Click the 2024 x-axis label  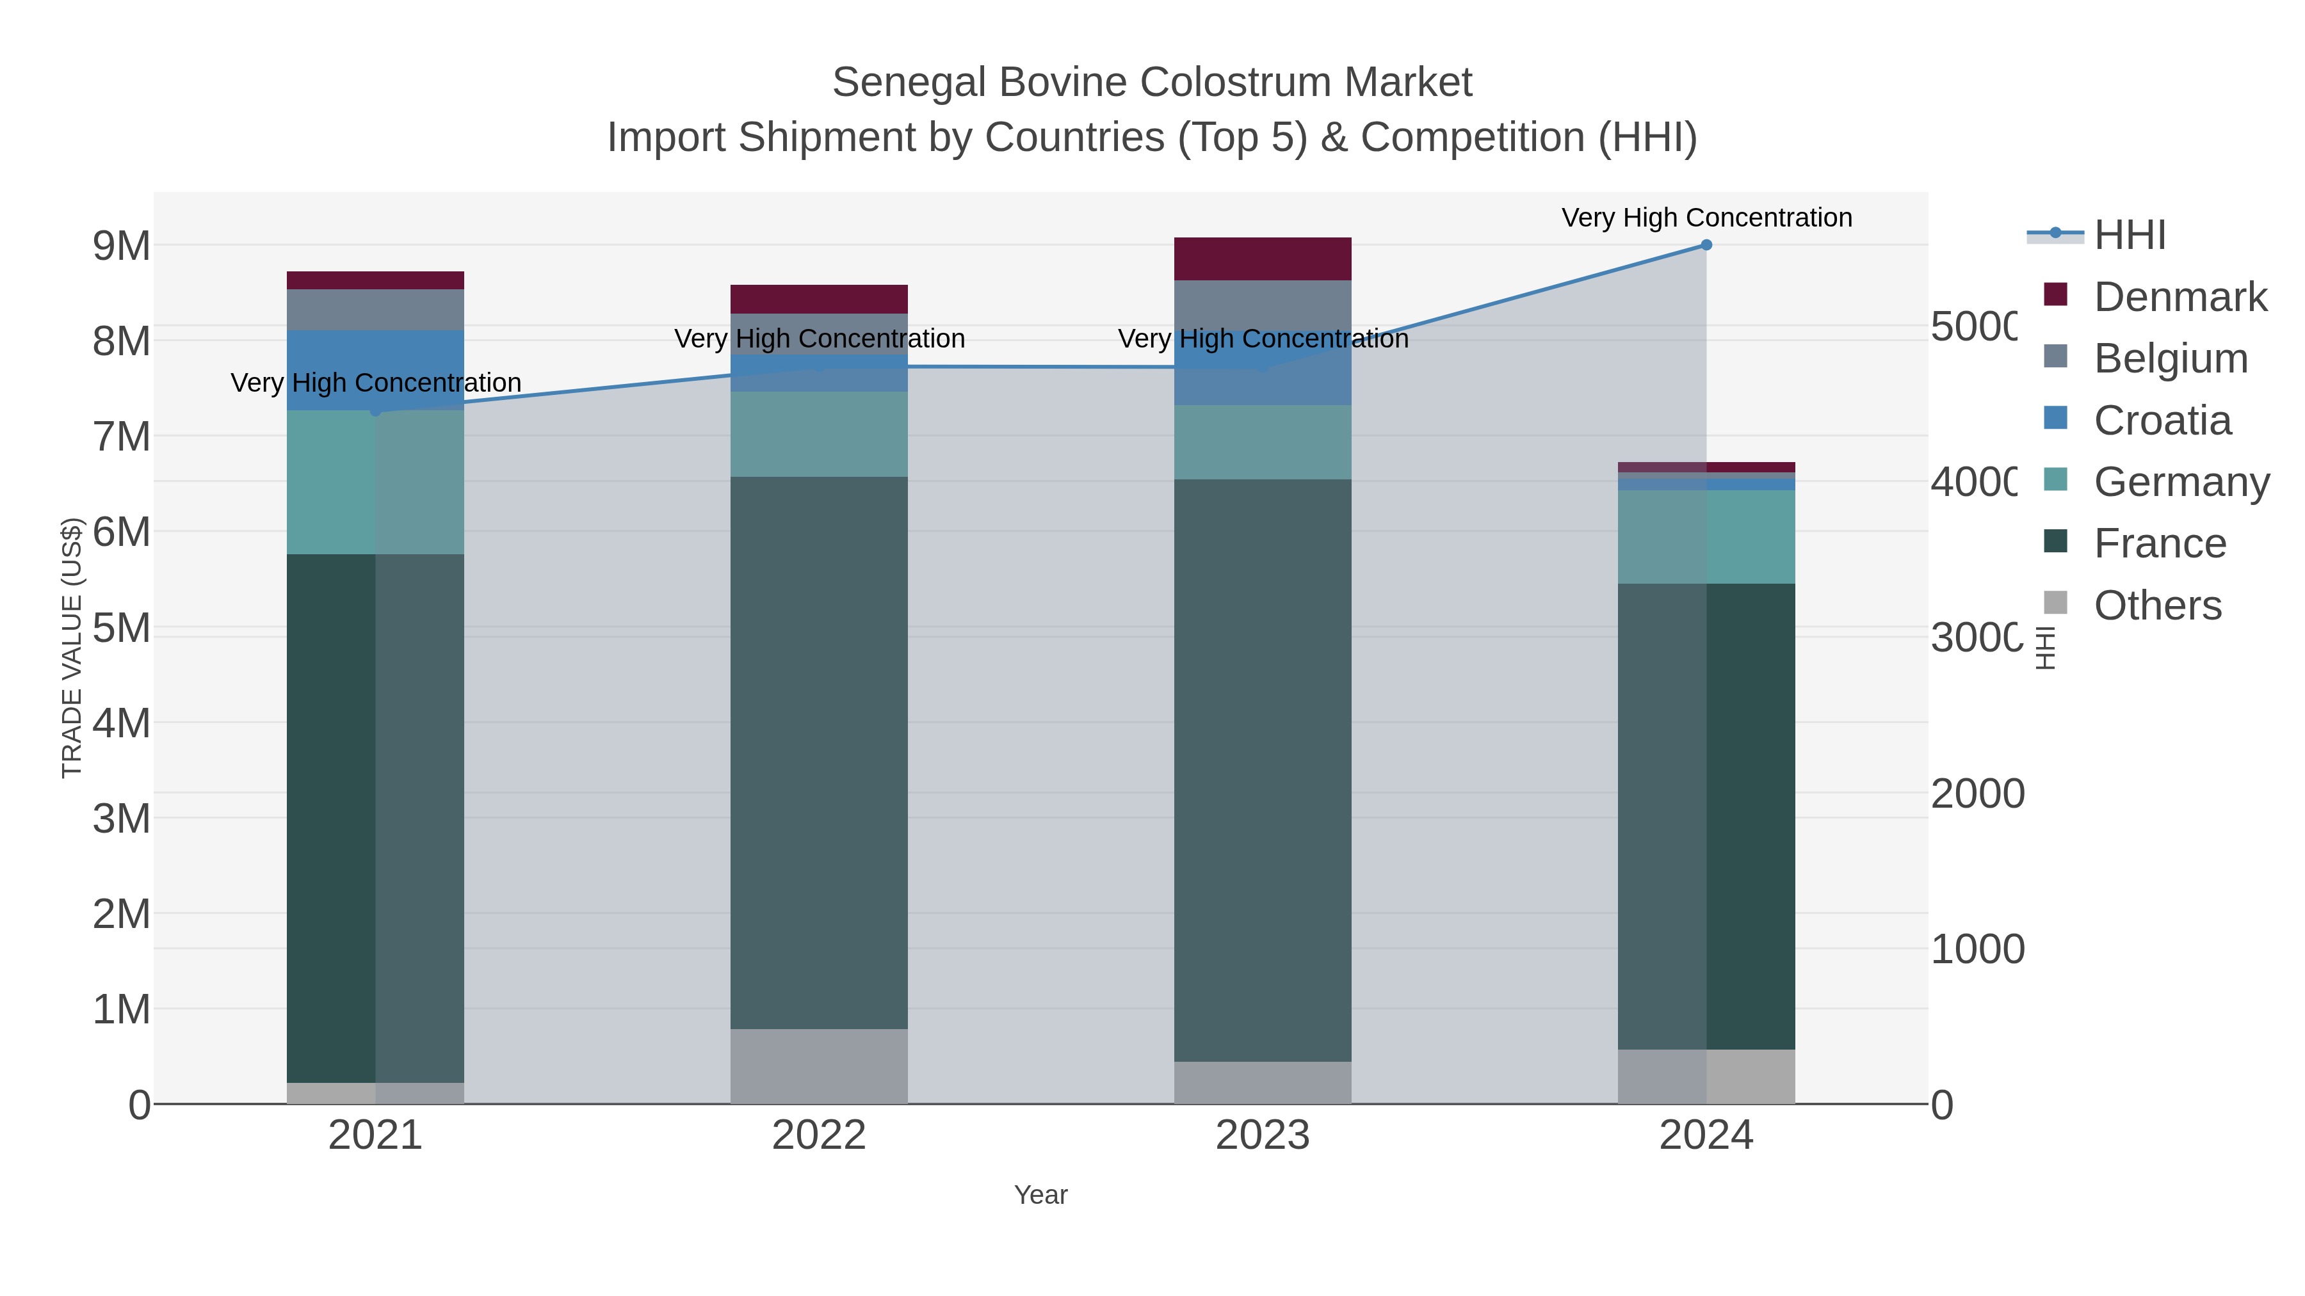[x=1706, y=1136]
